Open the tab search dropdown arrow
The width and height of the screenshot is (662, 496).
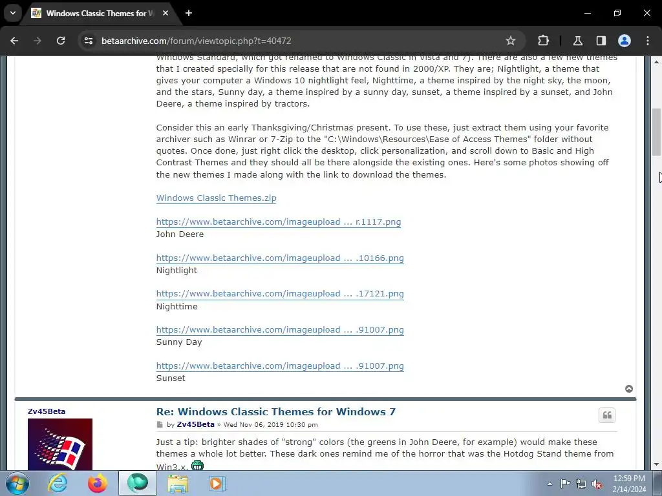click(x=13, y=13)
